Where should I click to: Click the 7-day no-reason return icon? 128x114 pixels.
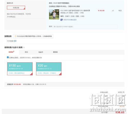[61, 20]
